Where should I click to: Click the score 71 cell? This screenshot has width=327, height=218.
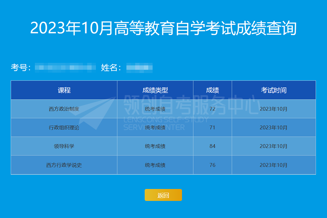tap(213, 128)
